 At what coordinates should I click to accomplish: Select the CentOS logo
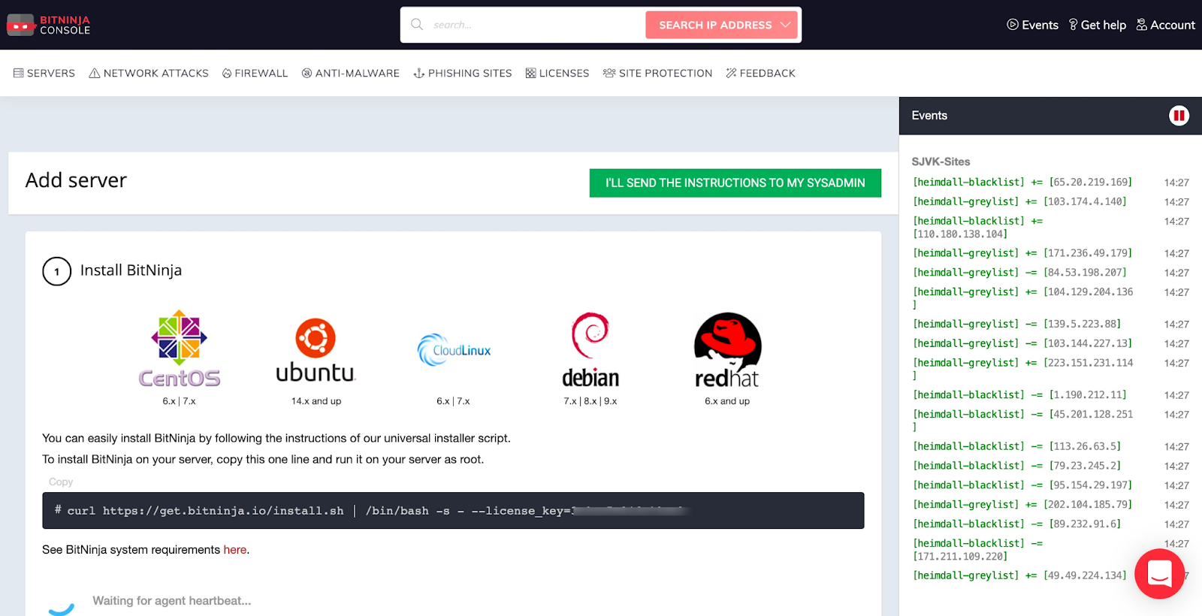coord(180,349)
